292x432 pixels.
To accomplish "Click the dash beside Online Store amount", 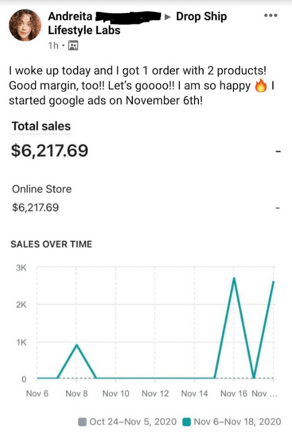I will click(x=278, y=208).
